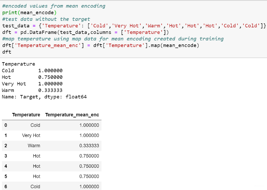Click the final 'dft' code line
The width and height of the screenshot is (267, 190).
click(6, 52)
